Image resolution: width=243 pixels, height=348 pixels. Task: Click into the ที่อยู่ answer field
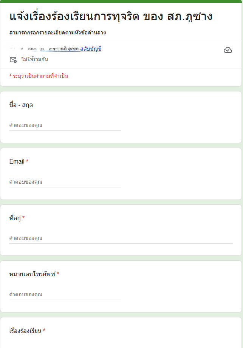coord(121,238)
